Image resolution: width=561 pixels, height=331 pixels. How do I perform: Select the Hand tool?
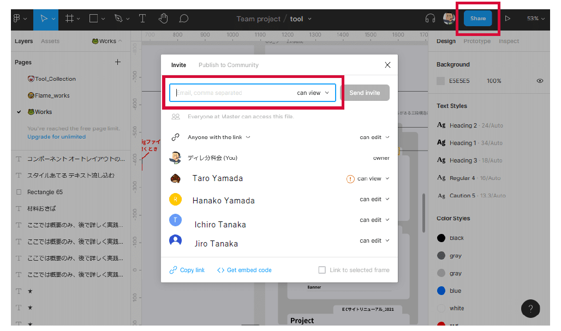coord(163,18)
